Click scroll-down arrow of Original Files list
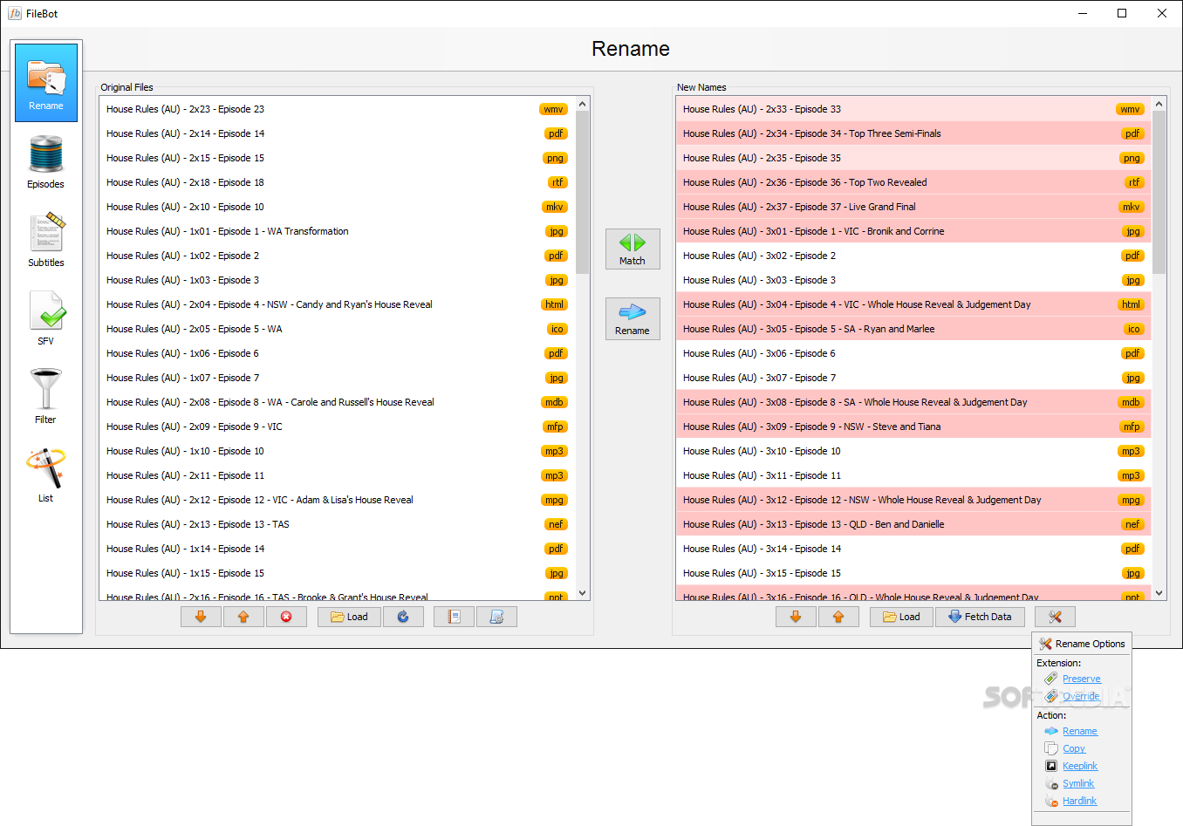 (x=583, y=593)
